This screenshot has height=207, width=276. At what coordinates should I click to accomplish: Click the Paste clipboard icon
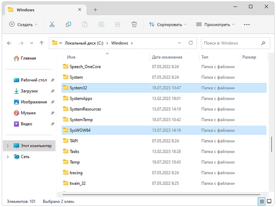[85, 24]
